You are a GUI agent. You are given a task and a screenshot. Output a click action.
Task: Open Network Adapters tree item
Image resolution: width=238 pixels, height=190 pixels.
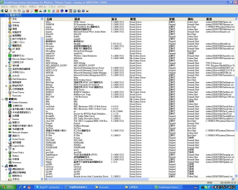pos(20,132)
